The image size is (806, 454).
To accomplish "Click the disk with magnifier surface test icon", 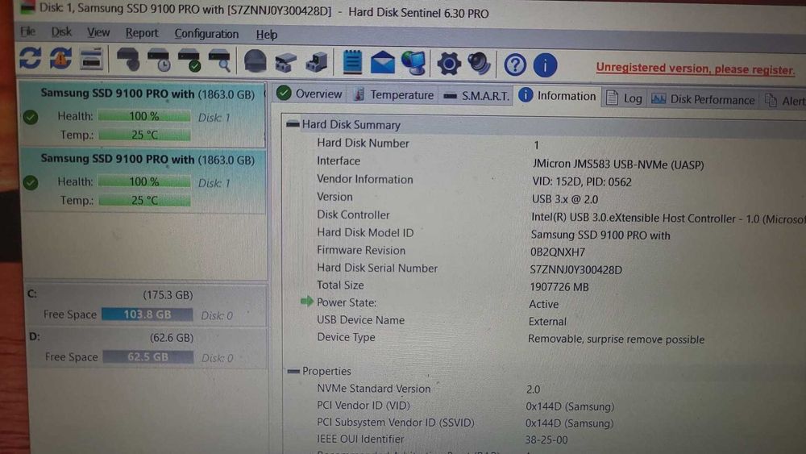I will tap(220, 60).
